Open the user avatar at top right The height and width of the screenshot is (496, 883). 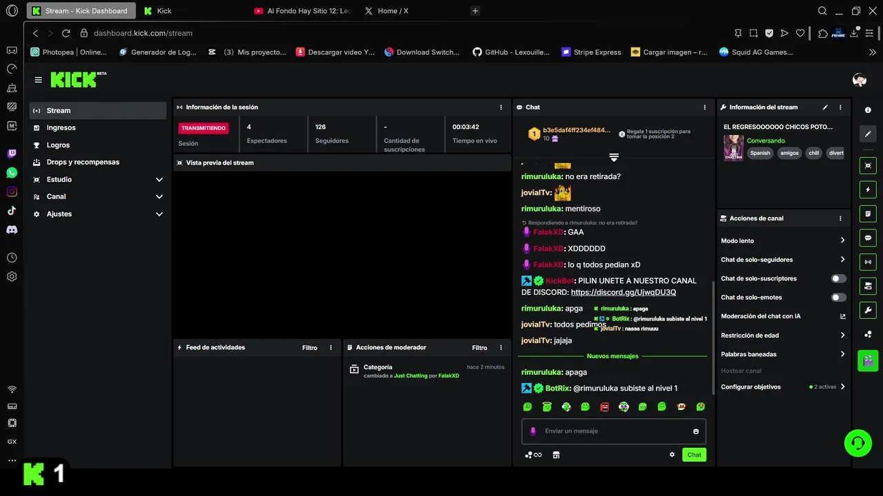tap(860, 80)
